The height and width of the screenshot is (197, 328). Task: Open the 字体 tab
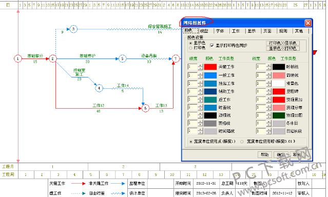pyautogui.click(x=220, y=31)
